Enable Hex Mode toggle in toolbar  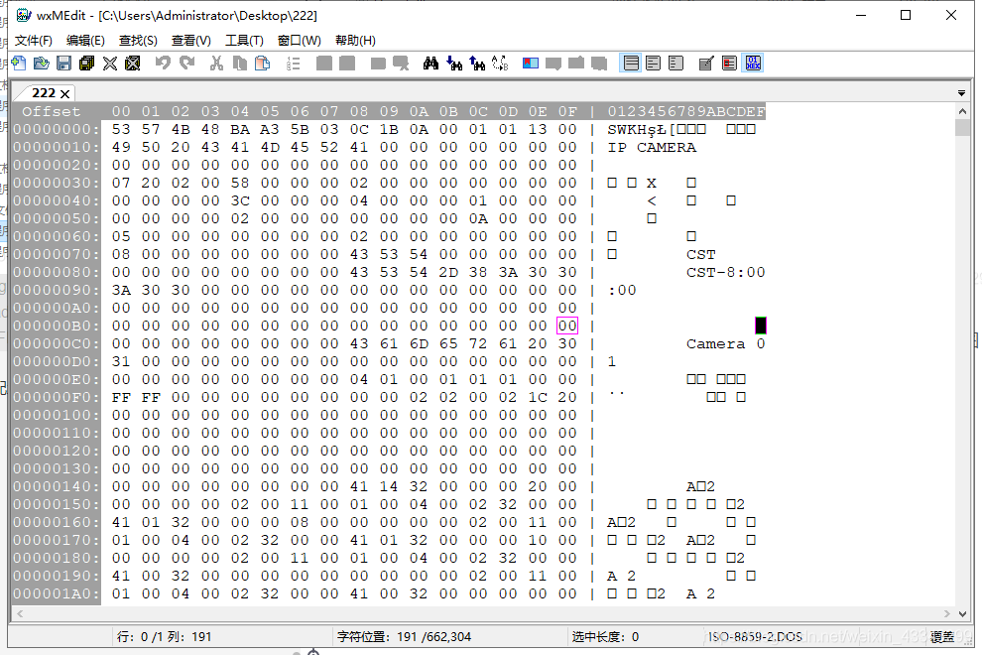754,64
